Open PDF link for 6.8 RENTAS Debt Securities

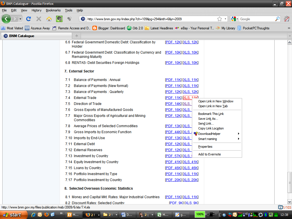click(173, 62)
